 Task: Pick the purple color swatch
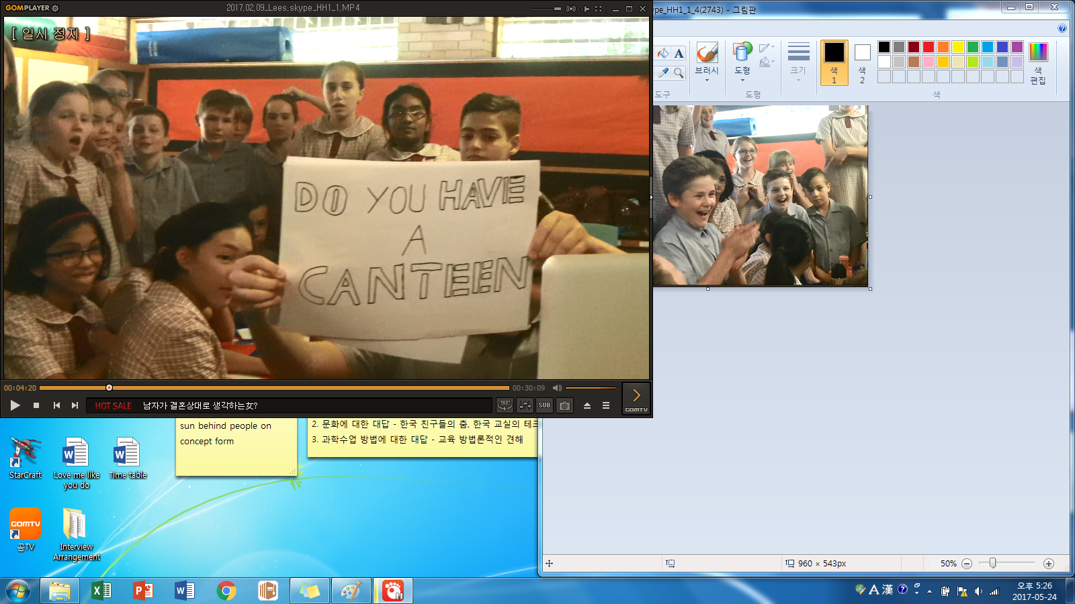(1017, 47)
